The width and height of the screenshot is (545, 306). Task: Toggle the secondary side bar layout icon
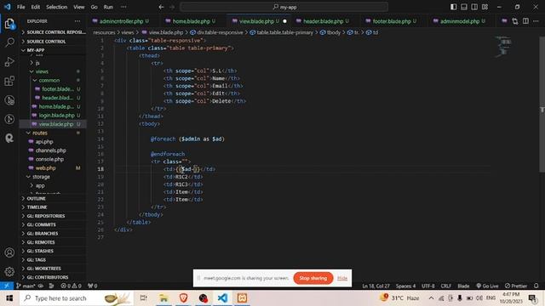[x=474, y=7]
